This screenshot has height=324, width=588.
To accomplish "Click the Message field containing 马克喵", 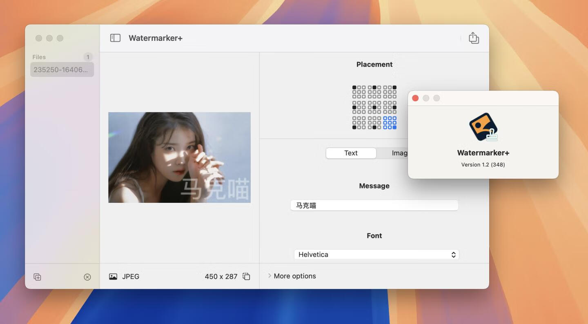I will coord(374,205).
